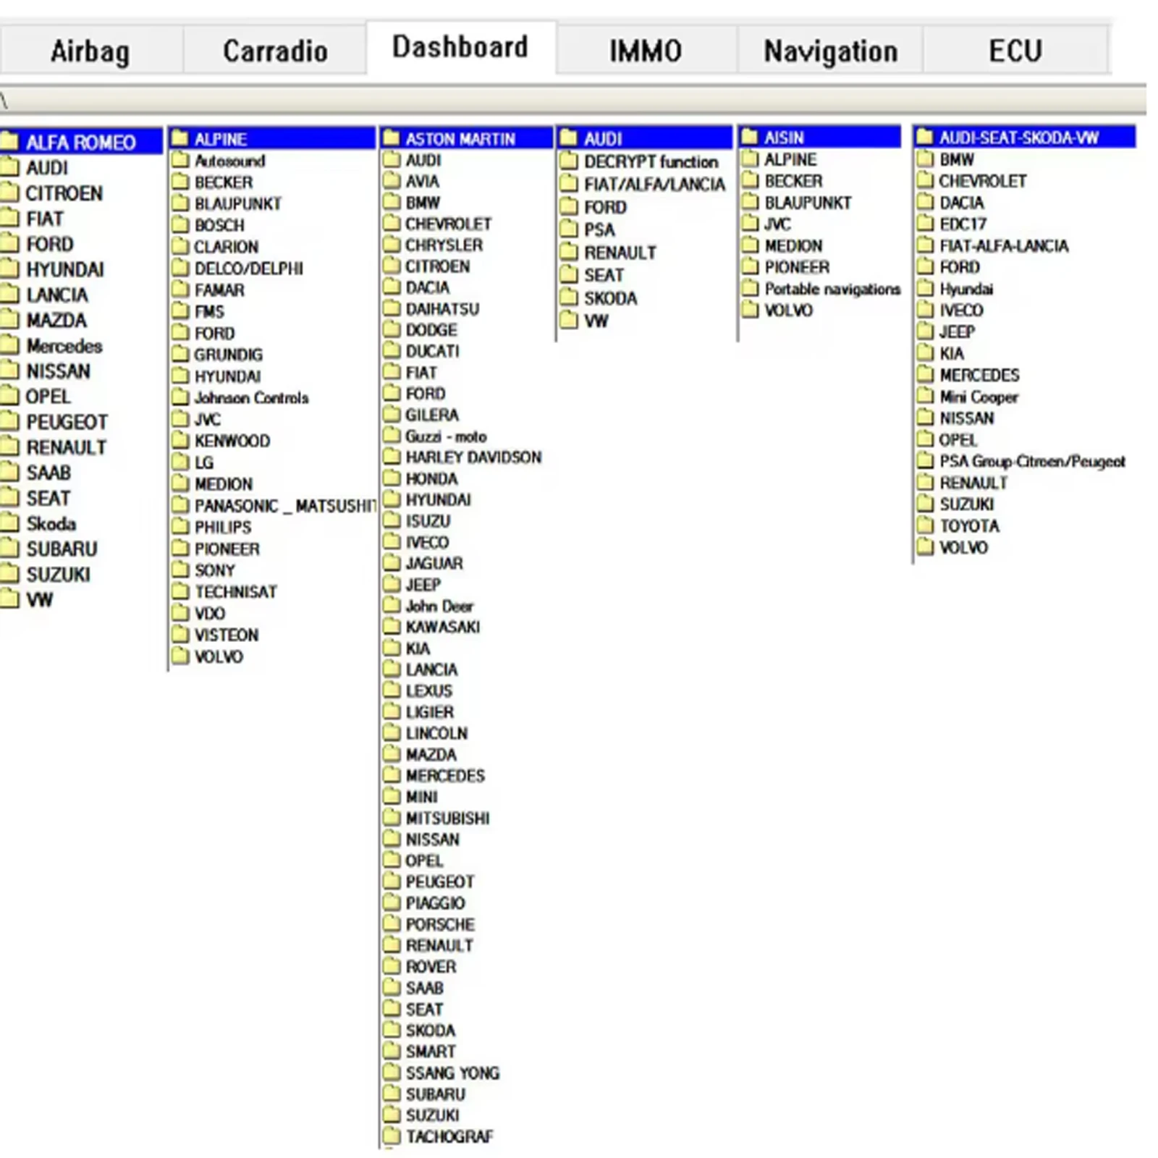Open the Navigation tab
1158x1158 pixels.
830,51
